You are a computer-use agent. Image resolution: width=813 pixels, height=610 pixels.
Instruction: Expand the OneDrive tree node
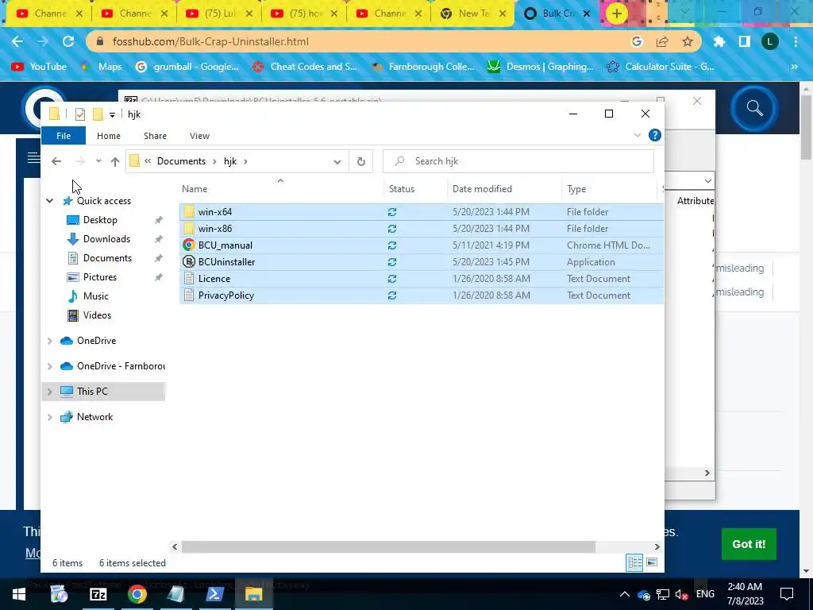(50, 341)
